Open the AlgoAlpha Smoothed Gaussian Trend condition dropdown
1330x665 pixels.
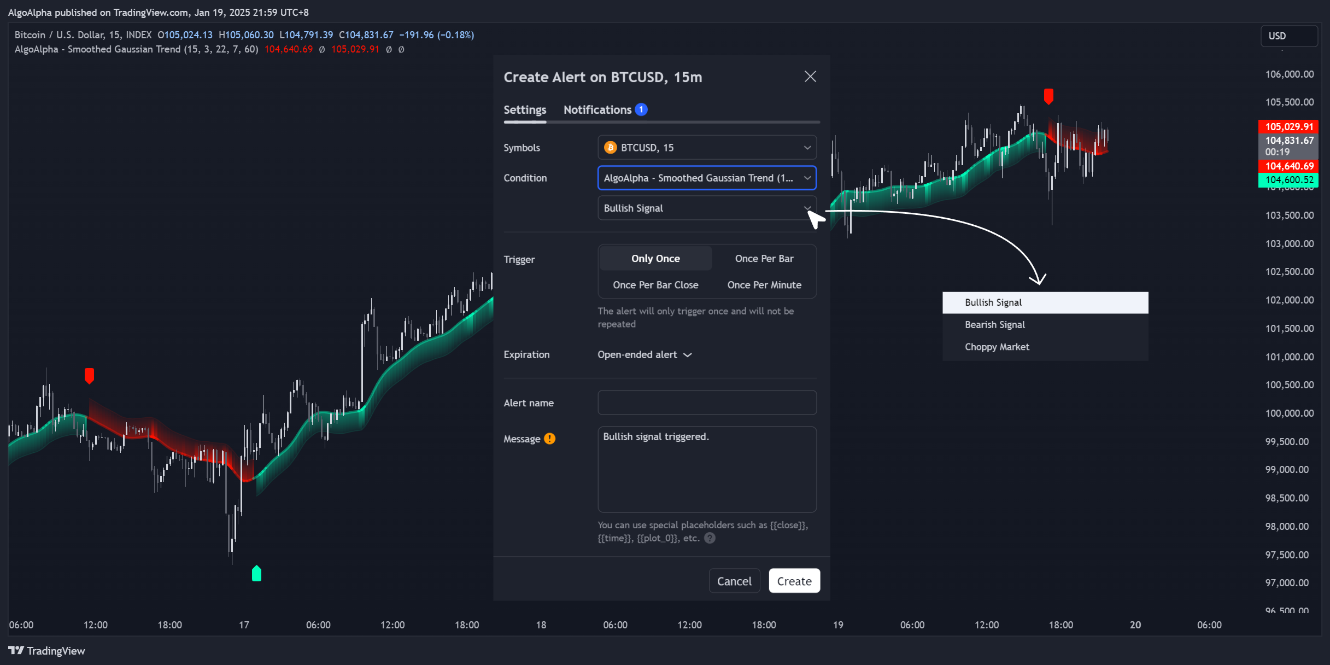707,178
